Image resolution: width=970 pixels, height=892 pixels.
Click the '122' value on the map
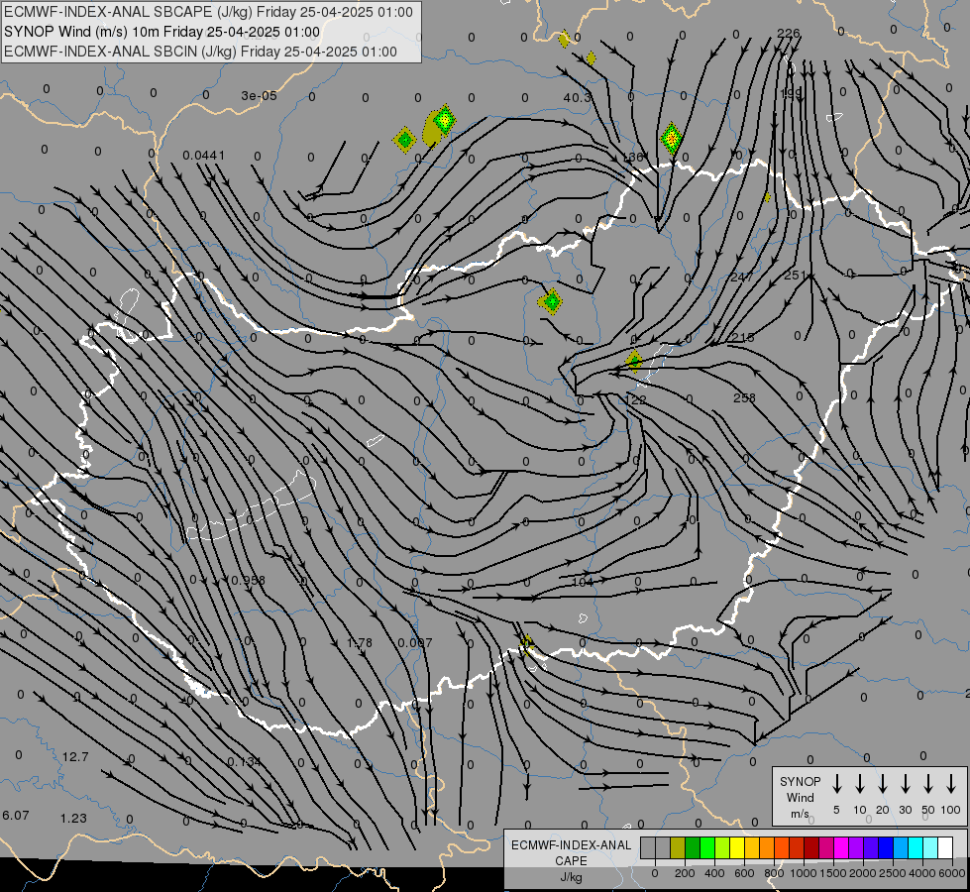click(x=636, y=399)
